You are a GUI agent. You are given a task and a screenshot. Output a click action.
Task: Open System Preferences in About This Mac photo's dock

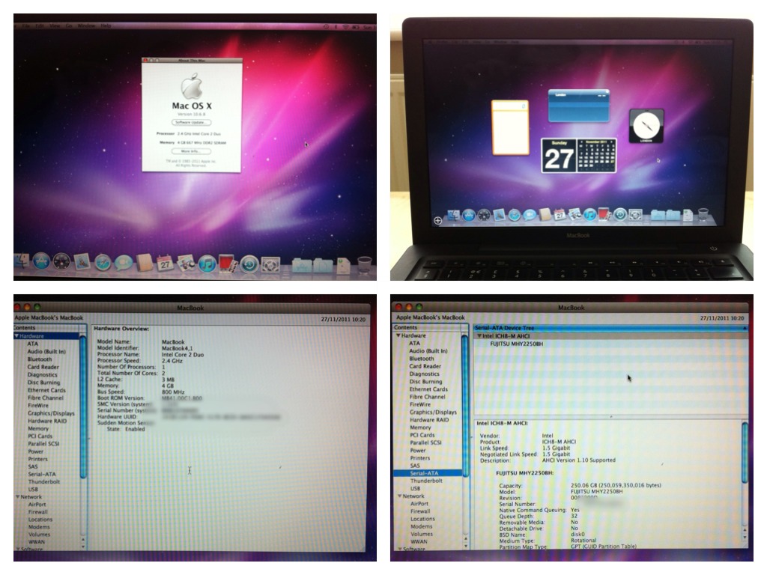pos(270,264)
